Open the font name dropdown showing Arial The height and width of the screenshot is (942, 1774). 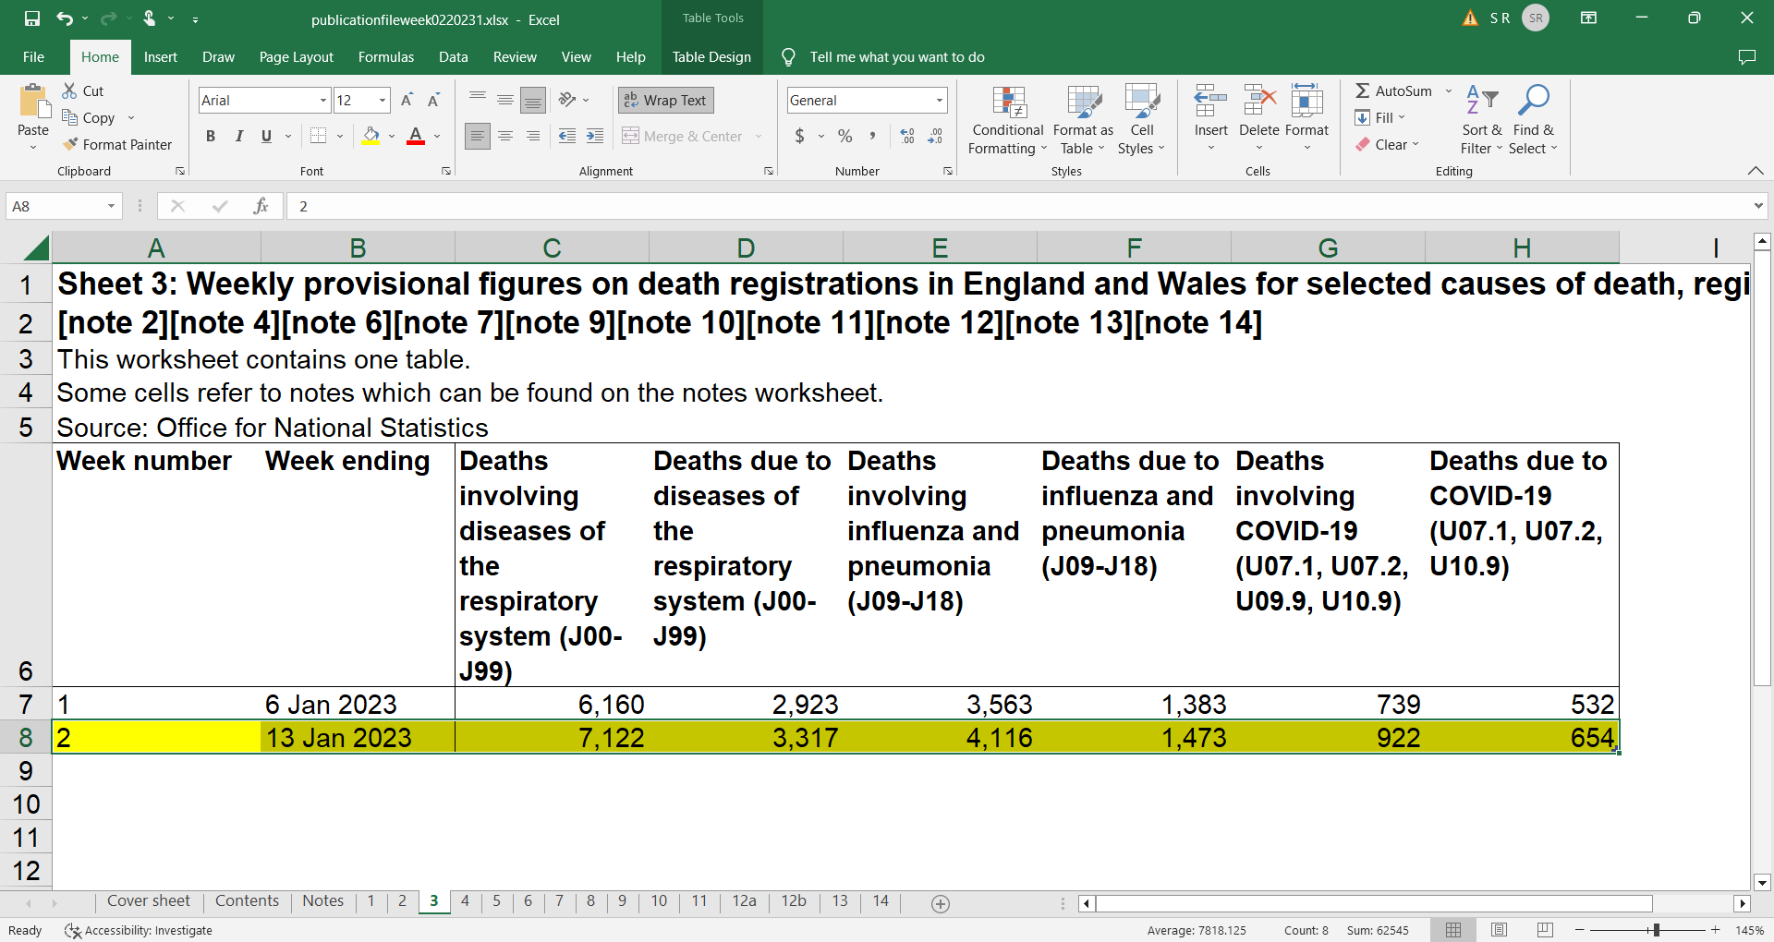(x=322, y=100)
